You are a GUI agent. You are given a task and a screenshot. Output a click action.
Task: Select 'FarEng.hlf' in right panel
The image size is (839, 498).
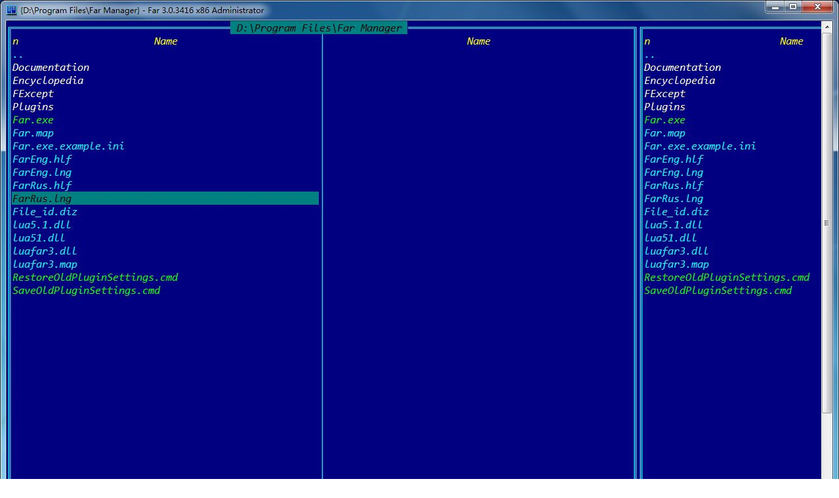tap(674, 159)
